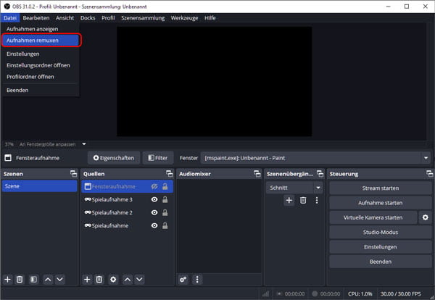Hide the Spielaufnahme 3 source
Image resolution: width=435 pixels, height=300 pixels.
coord(154,199)
